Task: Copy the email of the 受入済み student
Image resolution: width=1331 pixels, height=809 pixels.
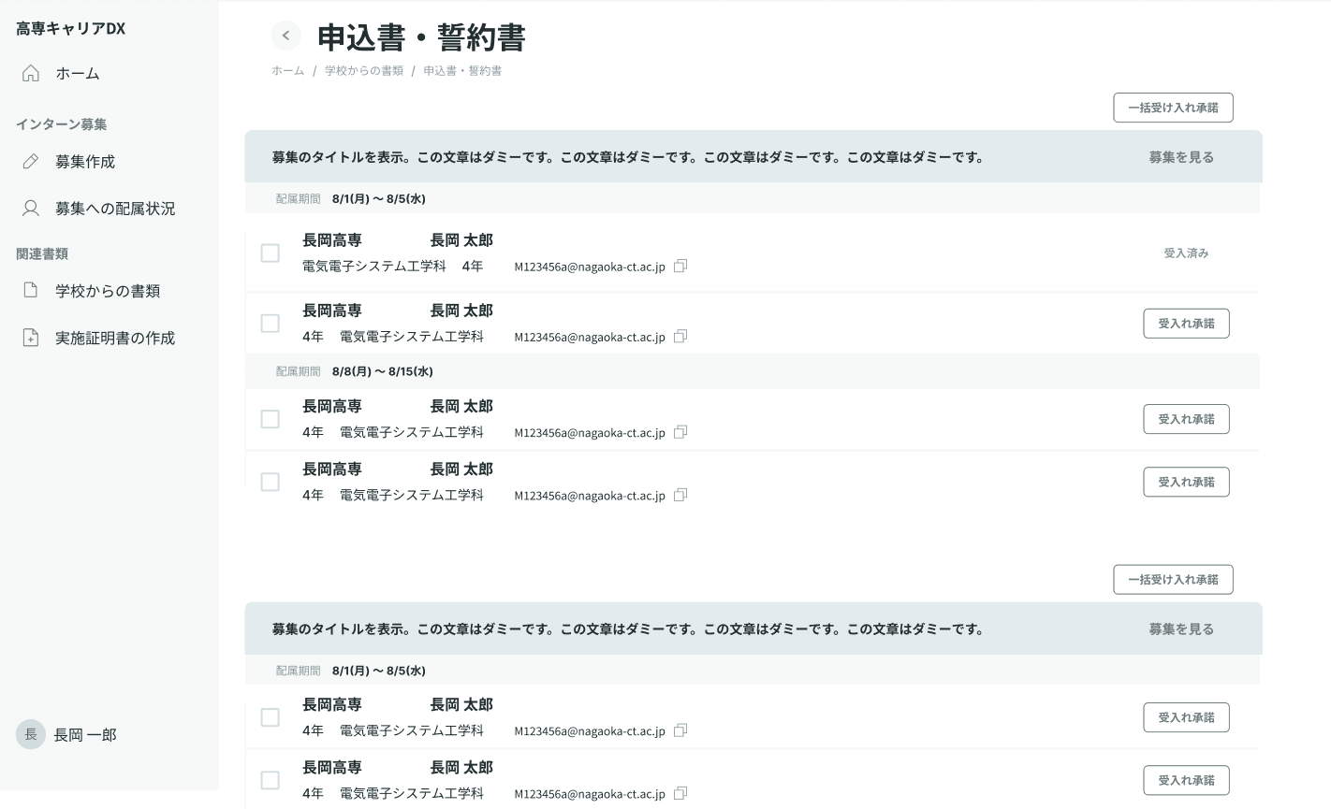Action: point(680,267)
